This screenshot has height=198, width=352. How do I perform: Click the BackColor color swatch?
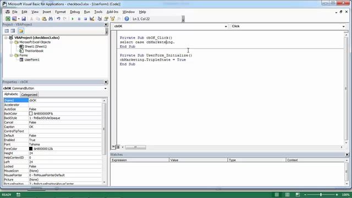[31, 114]
